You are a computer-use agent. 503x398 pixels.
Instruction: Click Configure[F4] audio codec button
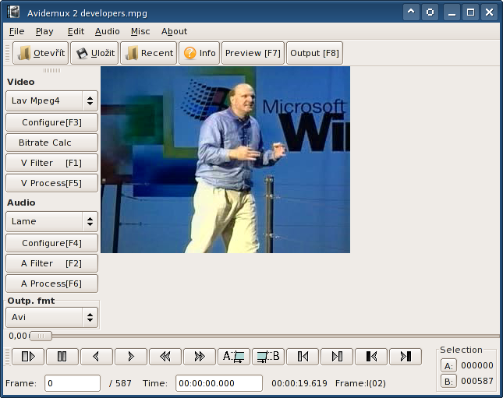click(51, 243)
